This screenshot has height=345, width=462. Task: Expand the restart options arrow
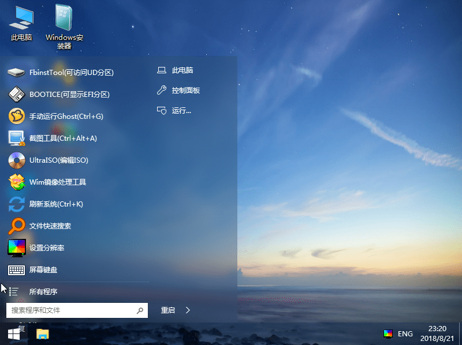pos(189,310)
